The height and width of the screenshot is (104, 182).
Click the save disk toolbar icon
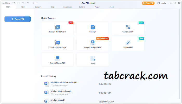(x=18, y=3)
